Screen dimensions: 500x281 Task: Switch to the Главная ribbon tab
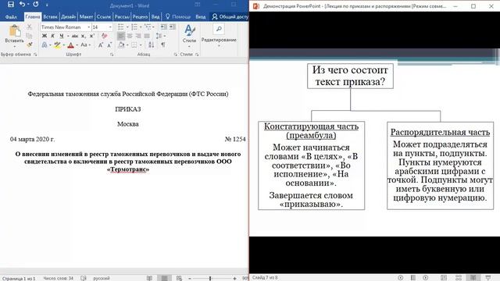tap(33, 17)
